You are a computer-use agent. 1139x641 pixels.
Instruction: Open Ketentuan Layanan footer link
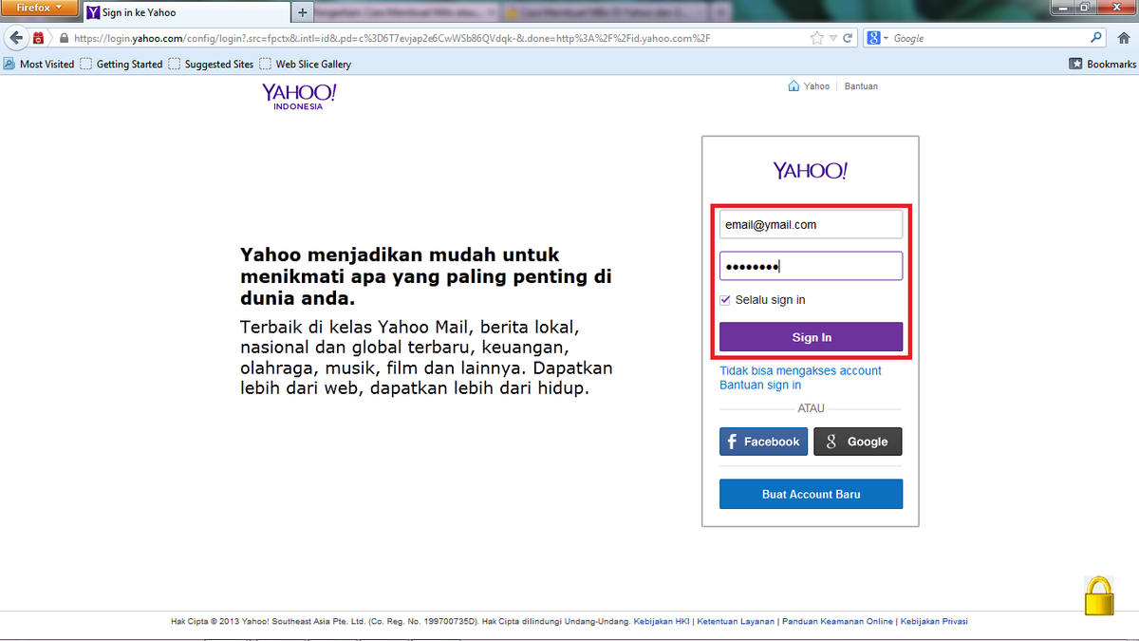coord(737,621)
